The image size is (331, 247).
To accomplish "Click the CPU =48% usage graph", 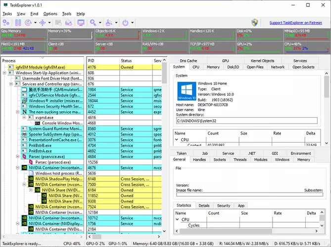I will (307, 47).
